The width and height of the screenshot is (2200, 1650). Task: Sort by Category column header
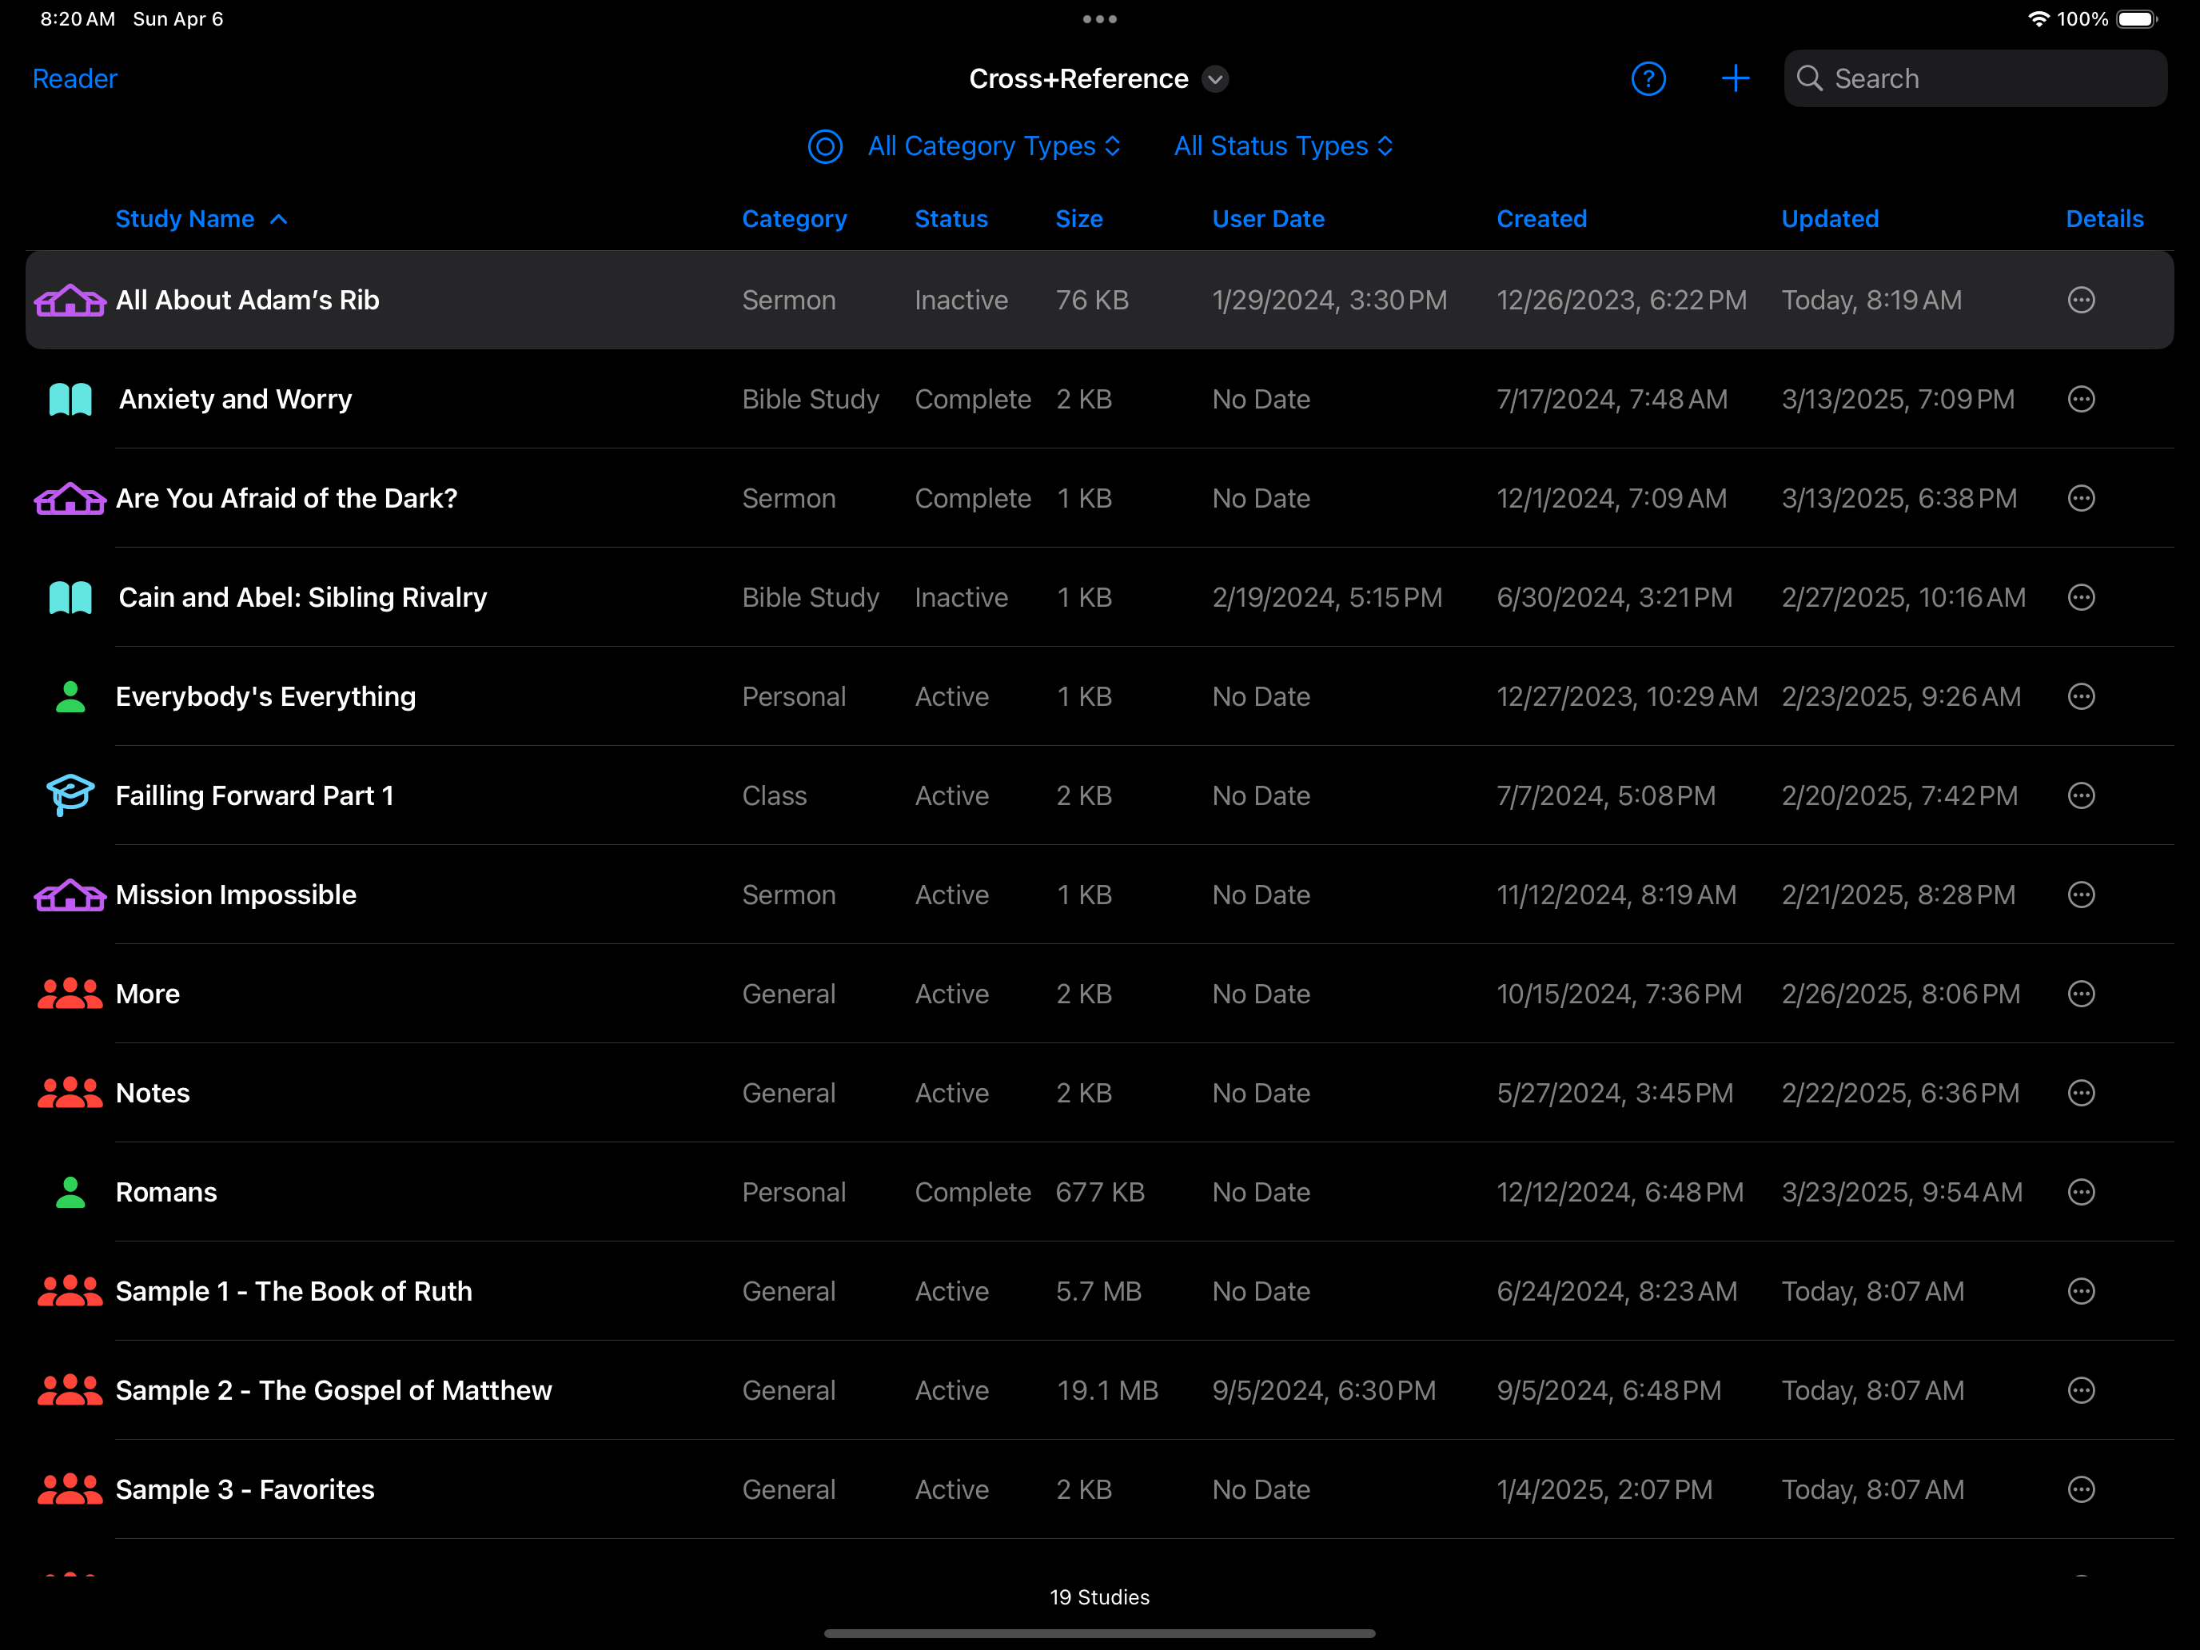pyautogui.click(x=795, y=219)
